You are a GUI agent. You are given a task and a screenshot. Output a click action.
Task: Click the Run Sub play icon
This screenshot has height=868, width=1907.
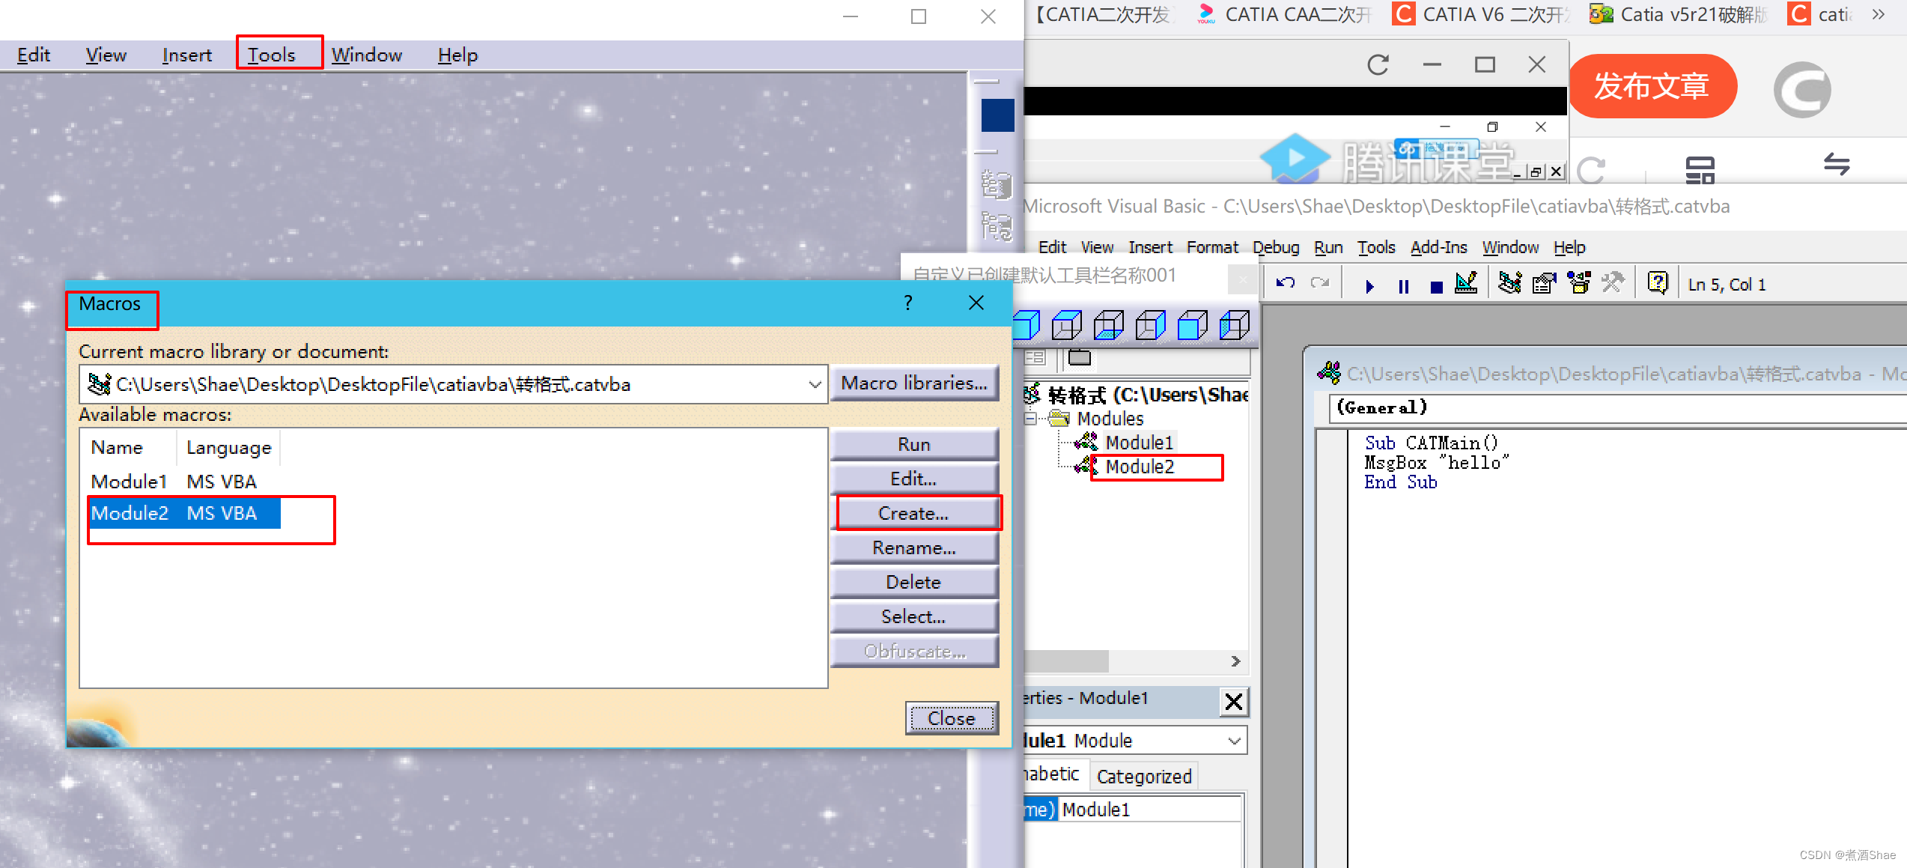pyautogui.click(x=1369, y=285)
